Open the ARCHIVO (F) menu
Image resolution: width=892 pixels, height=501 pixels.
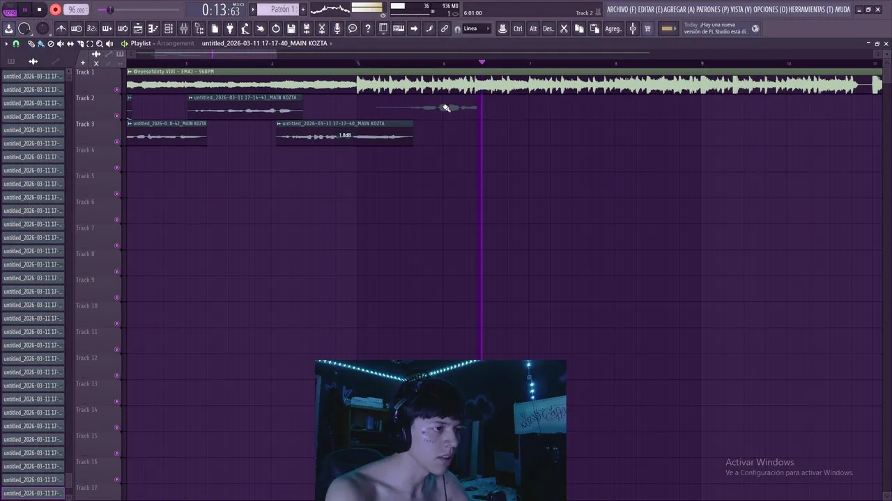[622, 9]
